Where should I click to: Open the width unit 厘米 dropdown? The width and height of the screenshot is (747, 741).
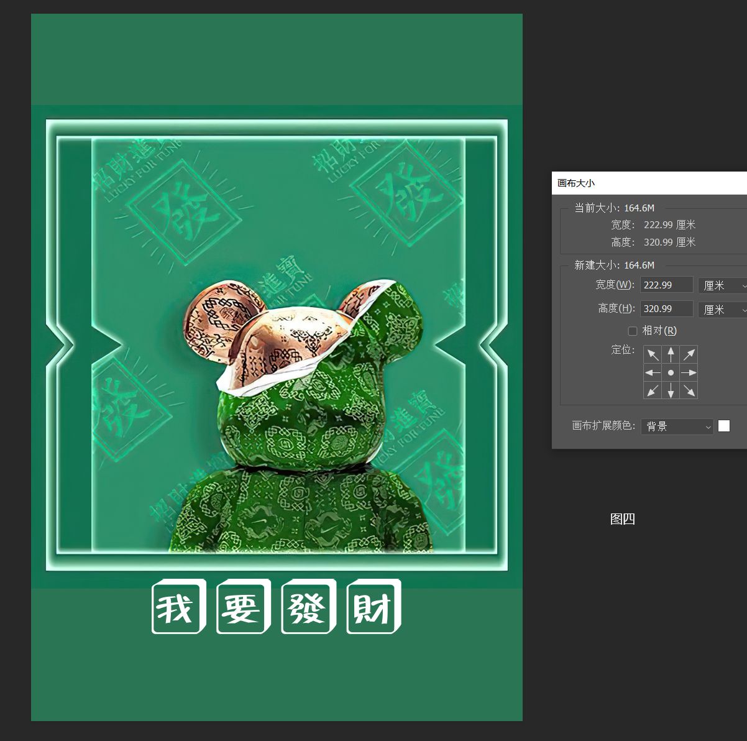pos(723,285)
